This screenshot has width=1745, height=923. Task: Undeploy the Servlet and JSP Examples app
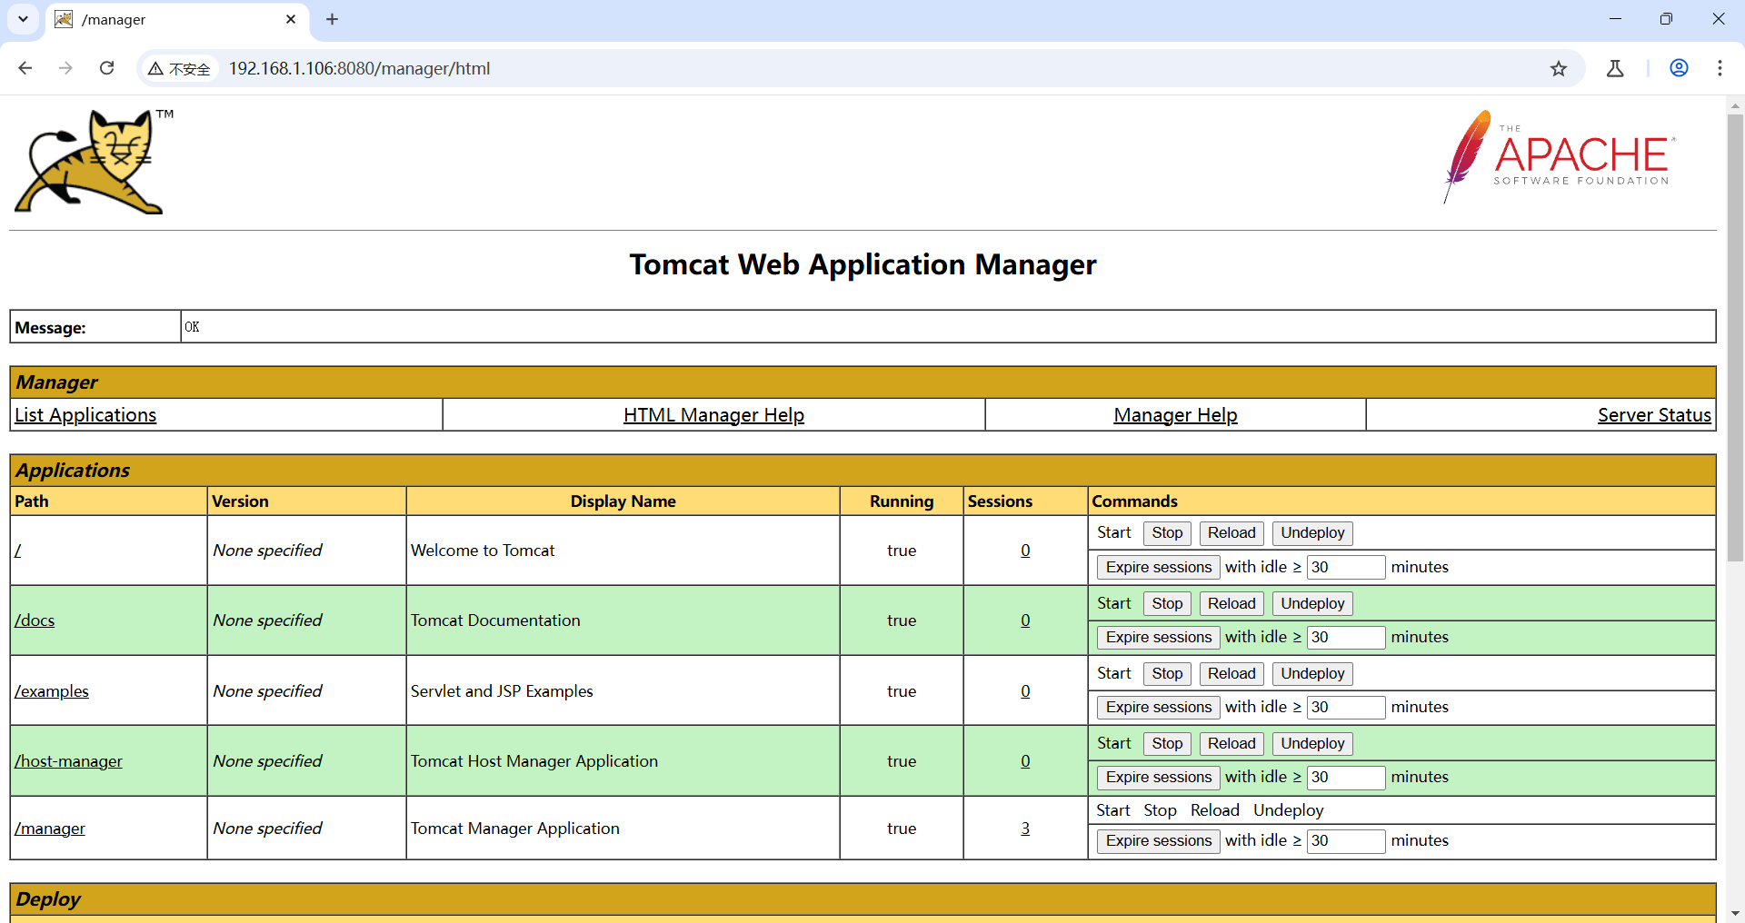[1312, 674]
